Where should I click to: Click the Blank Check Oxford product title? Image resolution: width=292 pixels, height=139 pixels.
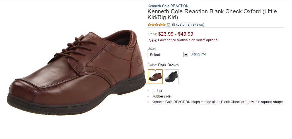point(212,14)
